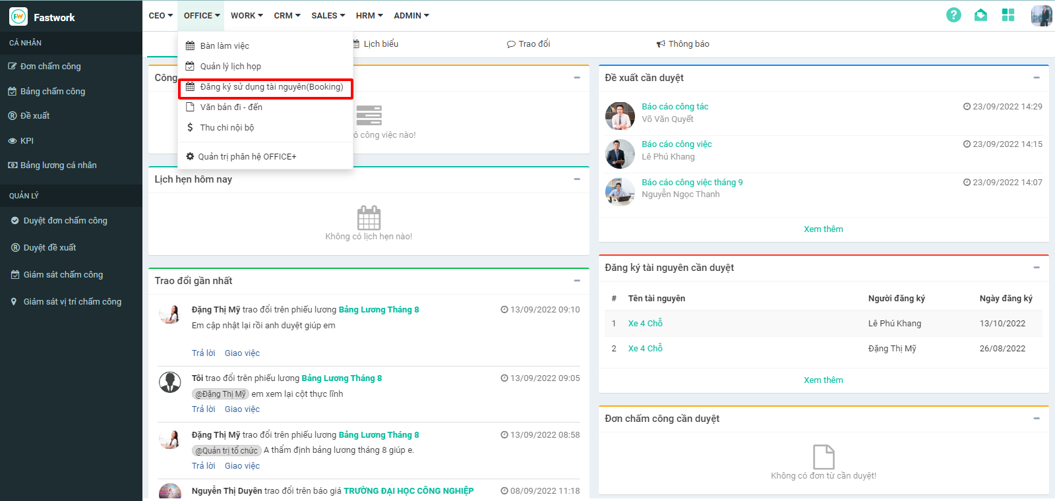Switch to the Thông báo tab
This screenshot has width=1055, height=501.
click(683, 44)
